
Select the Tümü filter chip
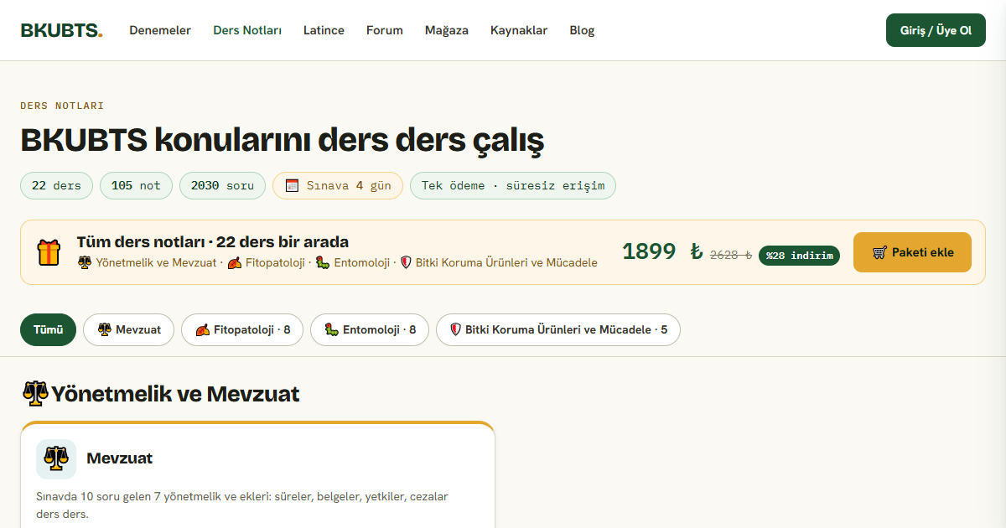(48, 330)
